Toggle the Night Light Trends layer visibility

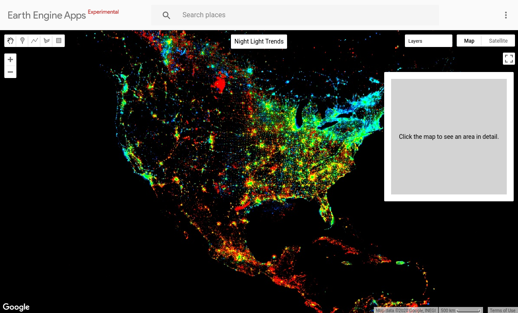(259, 41)
